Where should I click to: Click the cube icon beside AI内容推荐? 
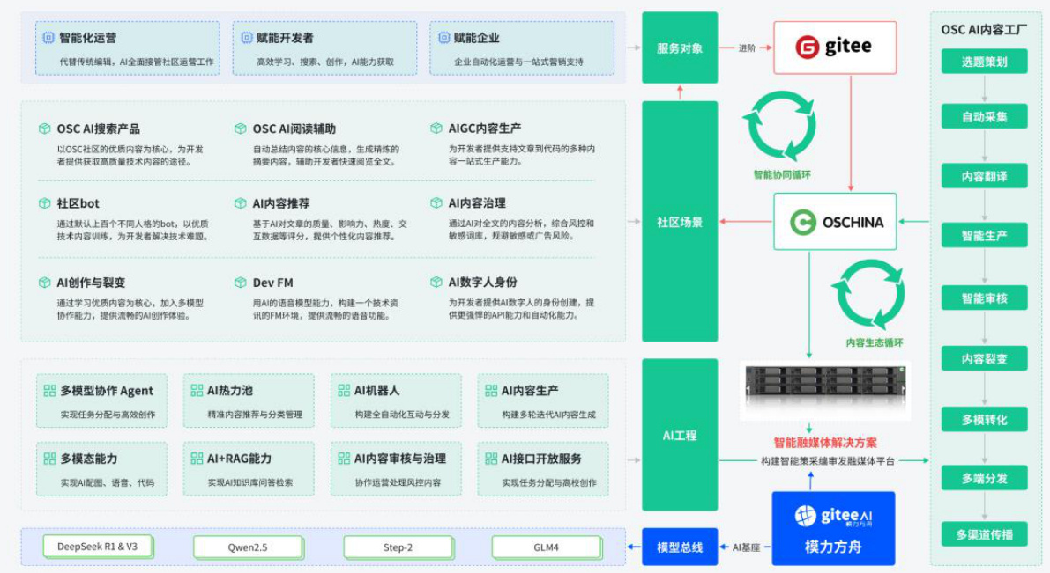(241, 203)
